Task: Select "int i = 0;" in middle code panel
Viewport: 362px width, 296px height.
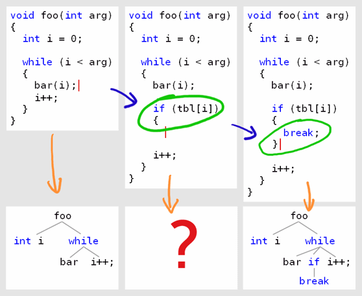Action: click(x=171, y=39)
